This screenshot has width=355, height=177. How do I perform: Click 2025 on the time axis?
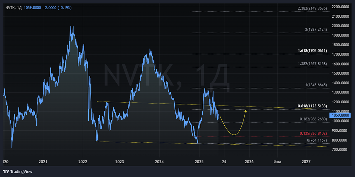point(199,162)
